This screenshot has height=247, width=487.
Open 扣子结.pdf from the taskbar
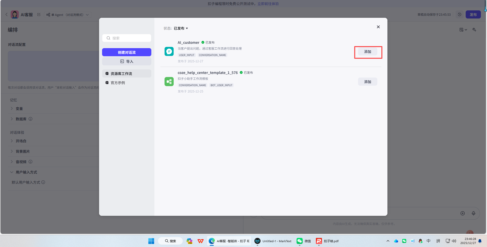(327, 241)
